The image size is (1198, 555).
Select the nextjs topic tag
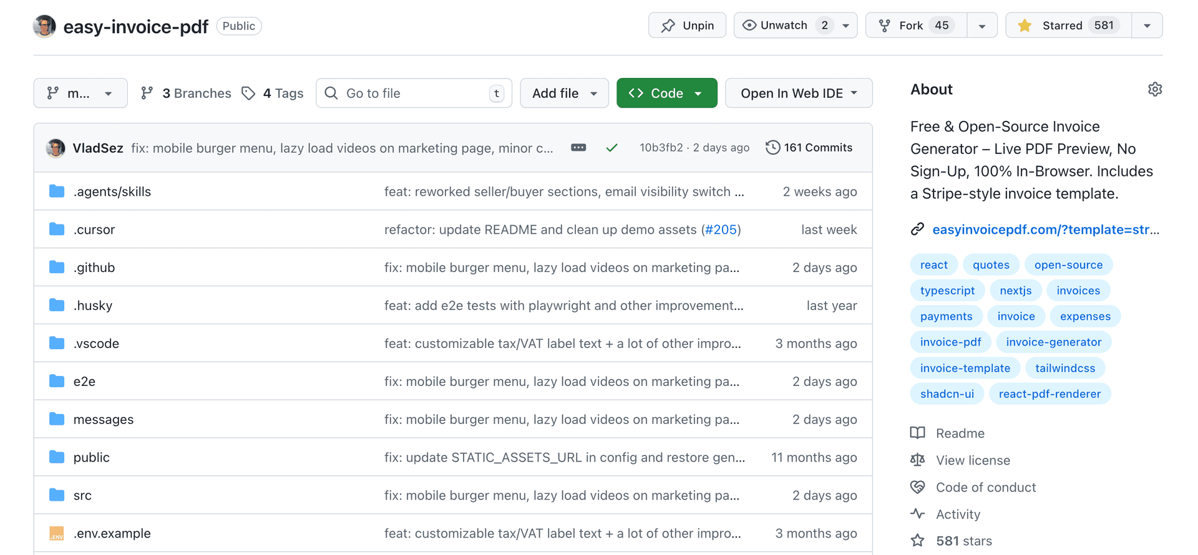[x=1016, y=291]
